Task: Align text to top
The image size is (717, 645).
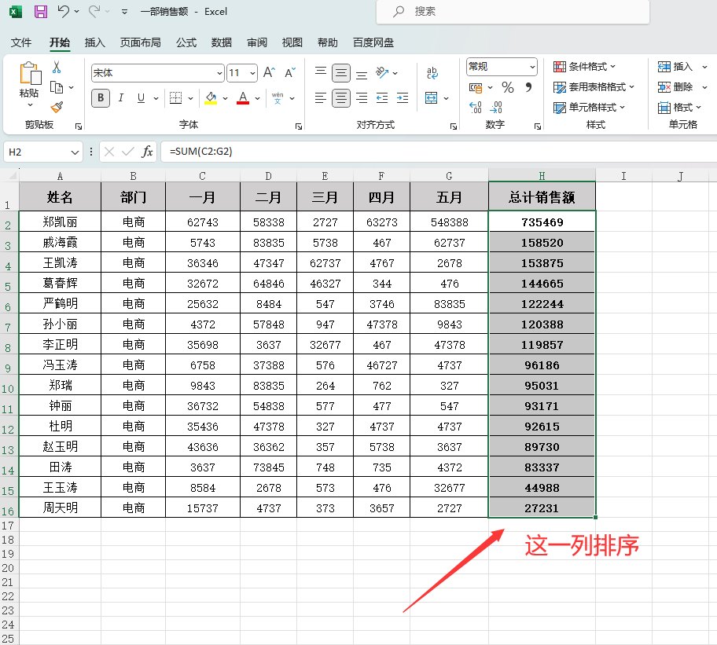Action: [321, 72]
